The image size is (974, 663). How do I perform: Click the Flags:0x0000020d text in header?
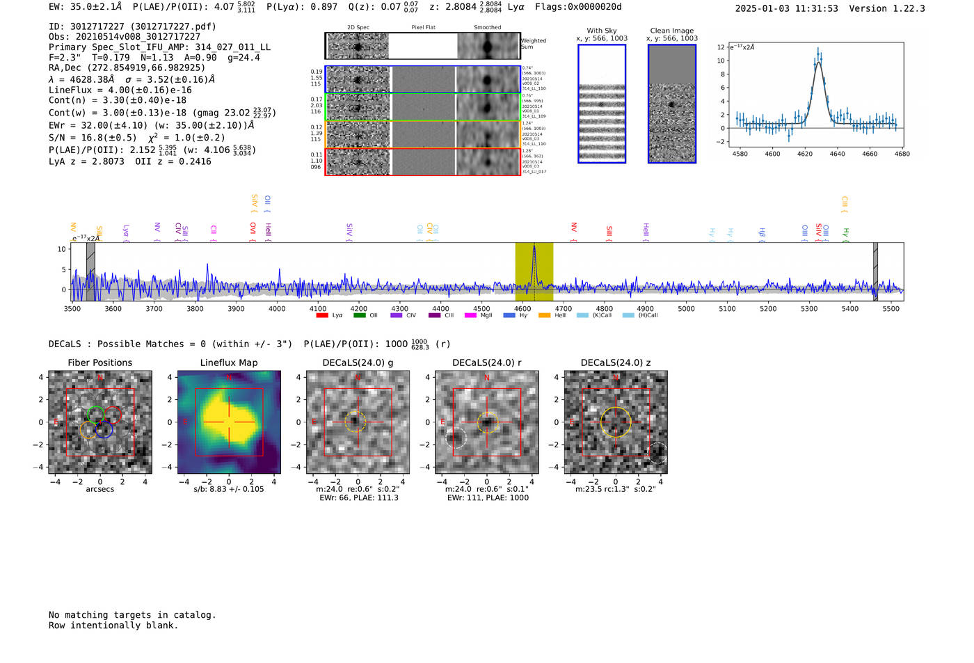(578, 7)
